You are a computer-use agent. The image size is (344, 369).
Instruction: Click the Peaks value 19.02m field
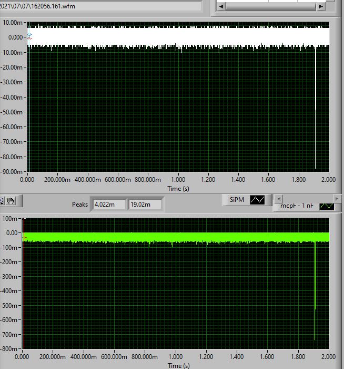pos(145,205)
